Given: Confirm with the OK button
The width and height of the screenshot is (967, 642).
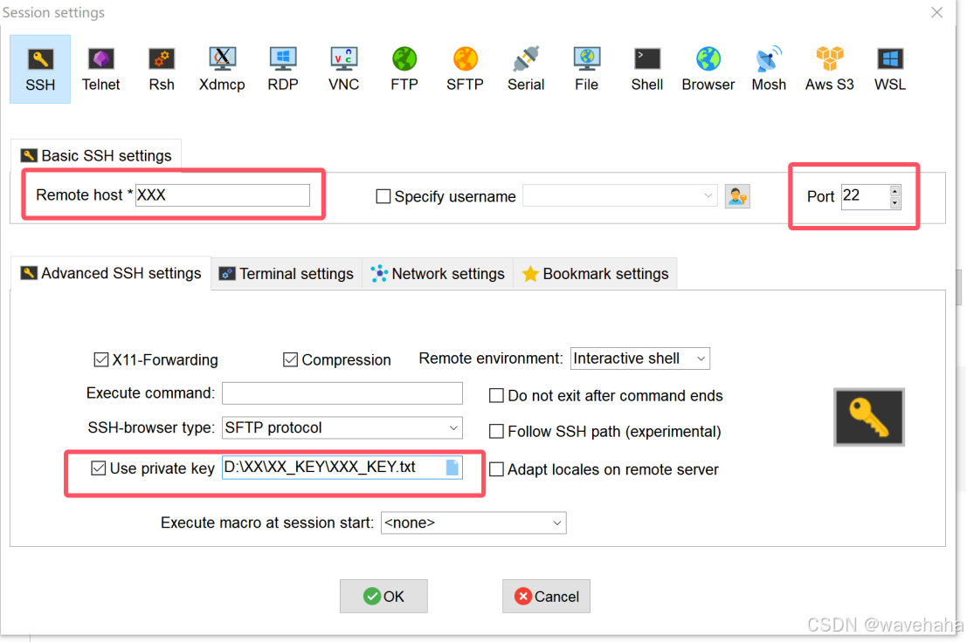Looking at the screenshot, I should tap(383, 596).
